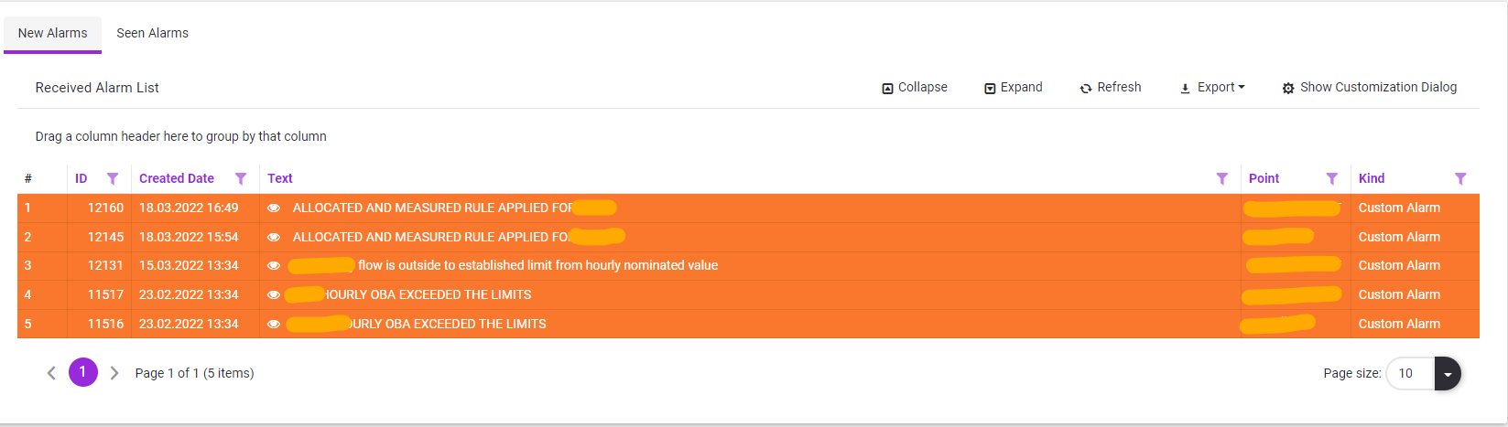Sort by the Created Date column header

177,179
